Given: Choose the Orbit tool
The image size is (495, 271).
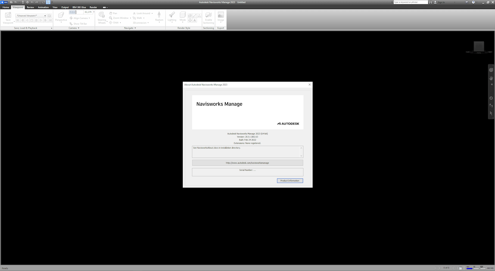Looking at the screenshot, I should tap(115, 23).
